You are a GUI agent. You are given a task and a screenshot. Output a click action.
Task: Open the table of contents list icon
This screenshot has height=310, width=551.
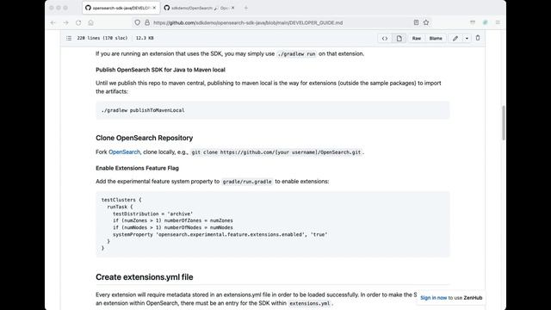(x=69, y=38)
